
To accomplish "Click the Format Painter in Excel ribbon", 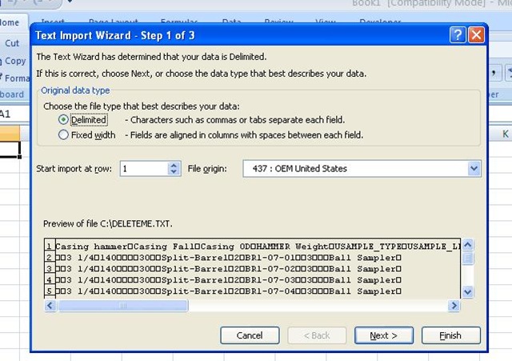I will (x=14, y=78).
